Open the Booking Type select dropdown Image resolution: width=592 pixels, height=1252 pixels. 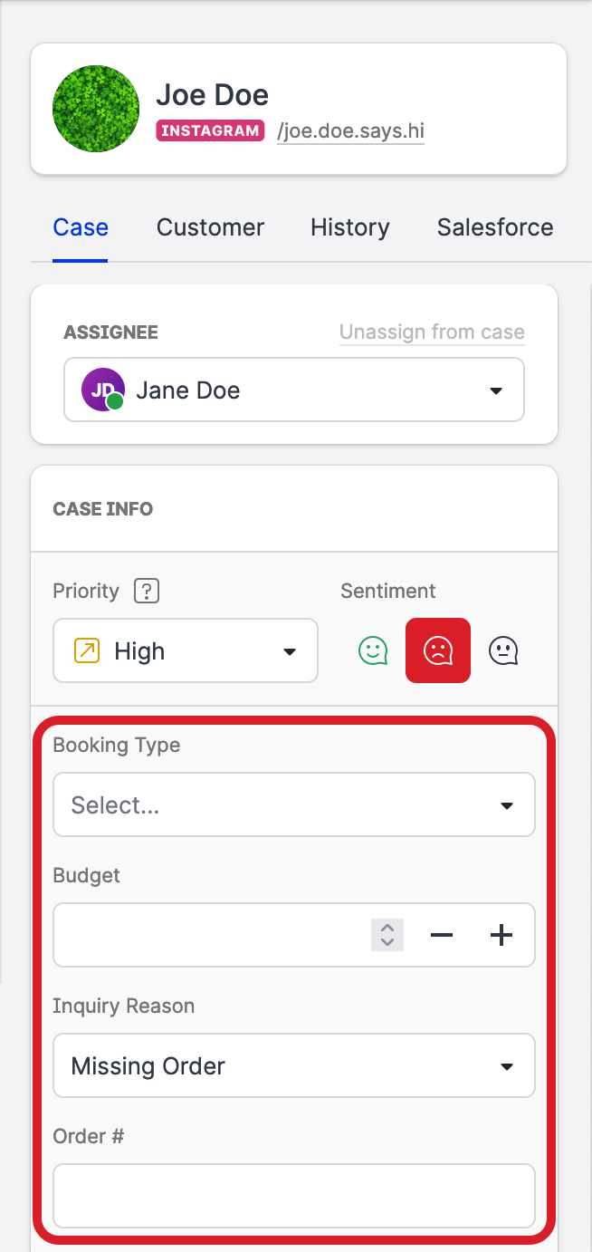[x=294, y=804]
